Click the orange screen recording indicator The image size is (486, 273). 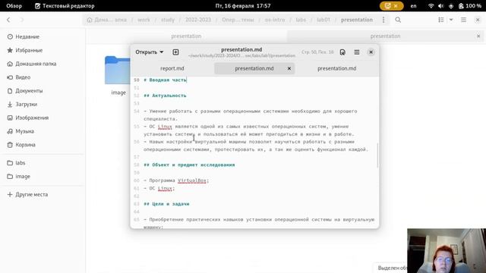(x=392, y=5)
